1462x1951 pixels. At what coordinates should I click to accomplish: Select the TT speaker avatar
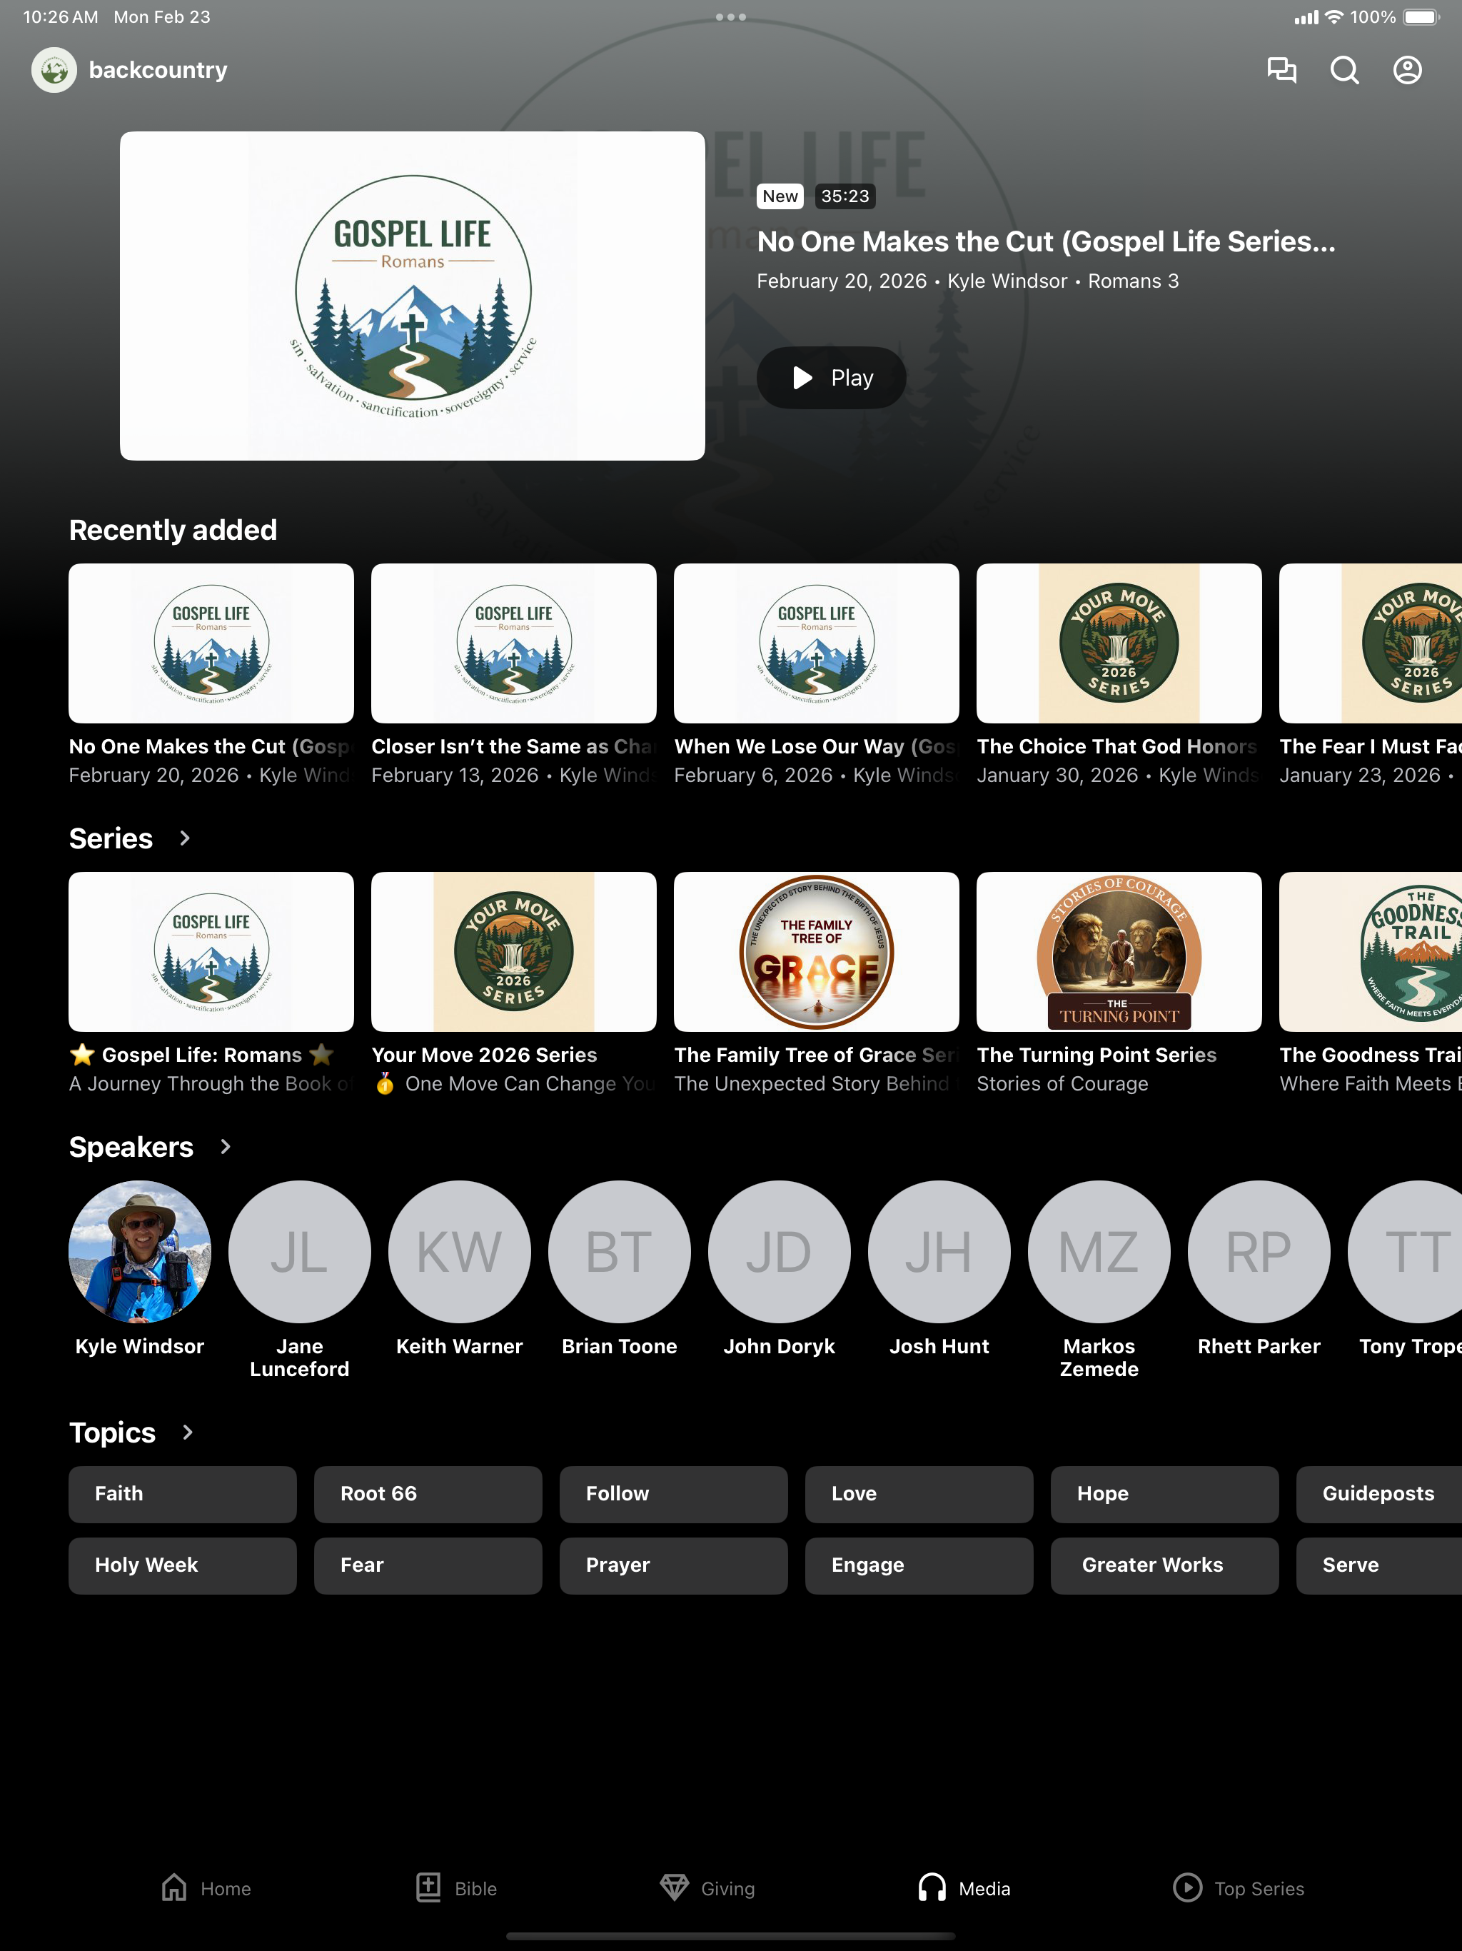tap(1405, 1252)
